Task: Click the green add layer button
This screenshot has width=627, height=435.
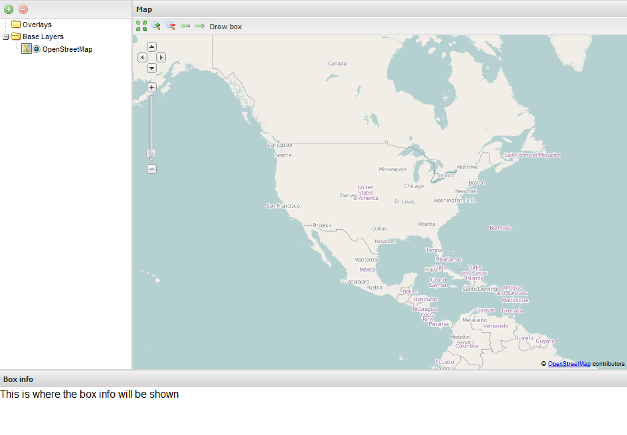Action: click(9, 9)
